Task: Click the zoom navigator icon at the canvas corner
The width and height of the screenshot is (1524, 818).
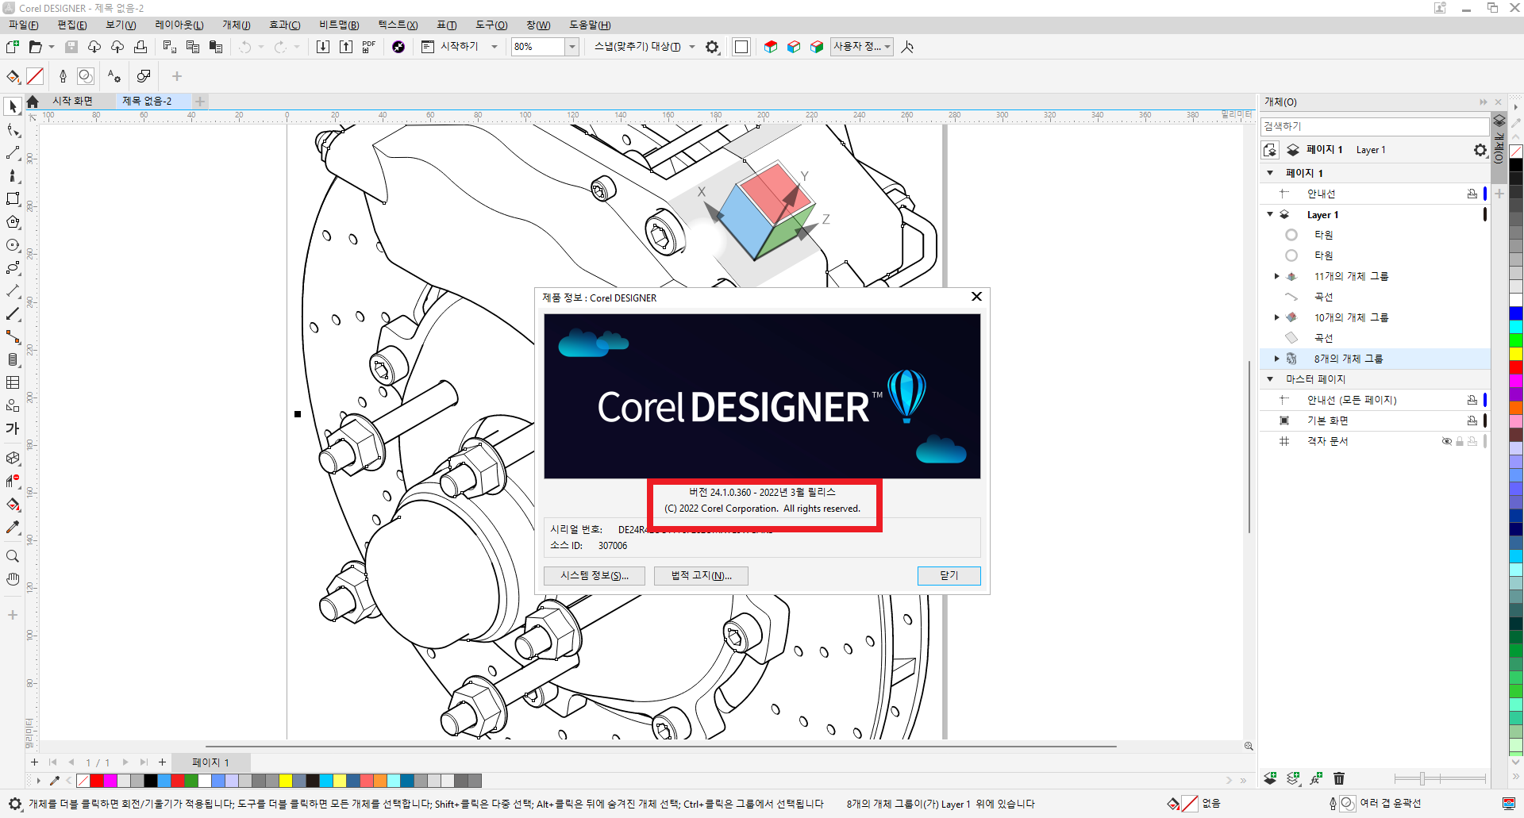Action: pyautogui.click(x=1249, y=746)
